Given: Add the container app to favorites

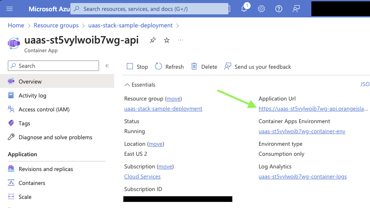Looking at the screenshot, I should (167, 40).
